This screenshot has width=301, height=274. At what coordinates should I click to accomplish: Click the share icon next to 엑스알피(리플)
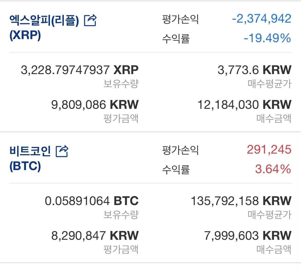(x=91, y=21)
